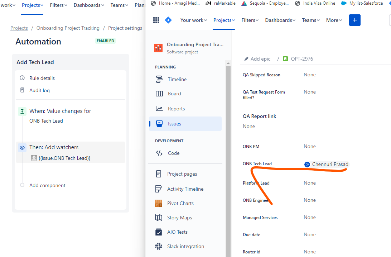Open the India Visa Online bookmark
Viewport: 391px width, 257px height.
coord(315,3)
